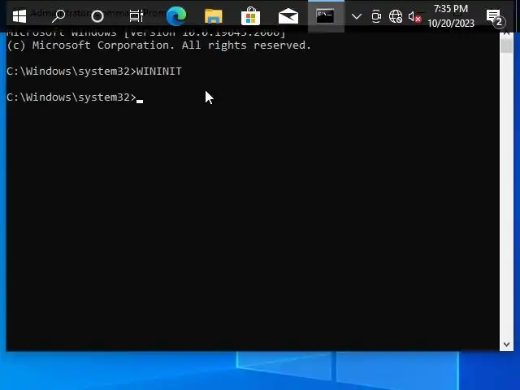Screen dimensions: 520x390
Task: Open the Mail app
Action: tap(288, 16)
